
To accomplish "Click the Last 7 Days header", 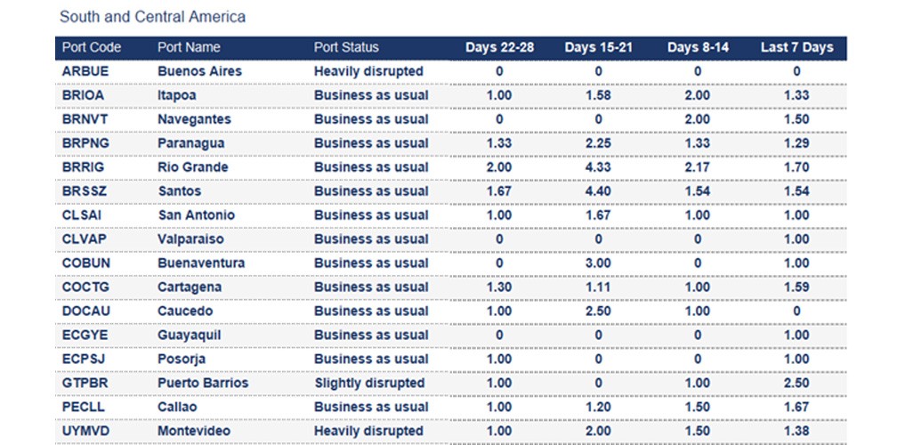I will (796, 47).
